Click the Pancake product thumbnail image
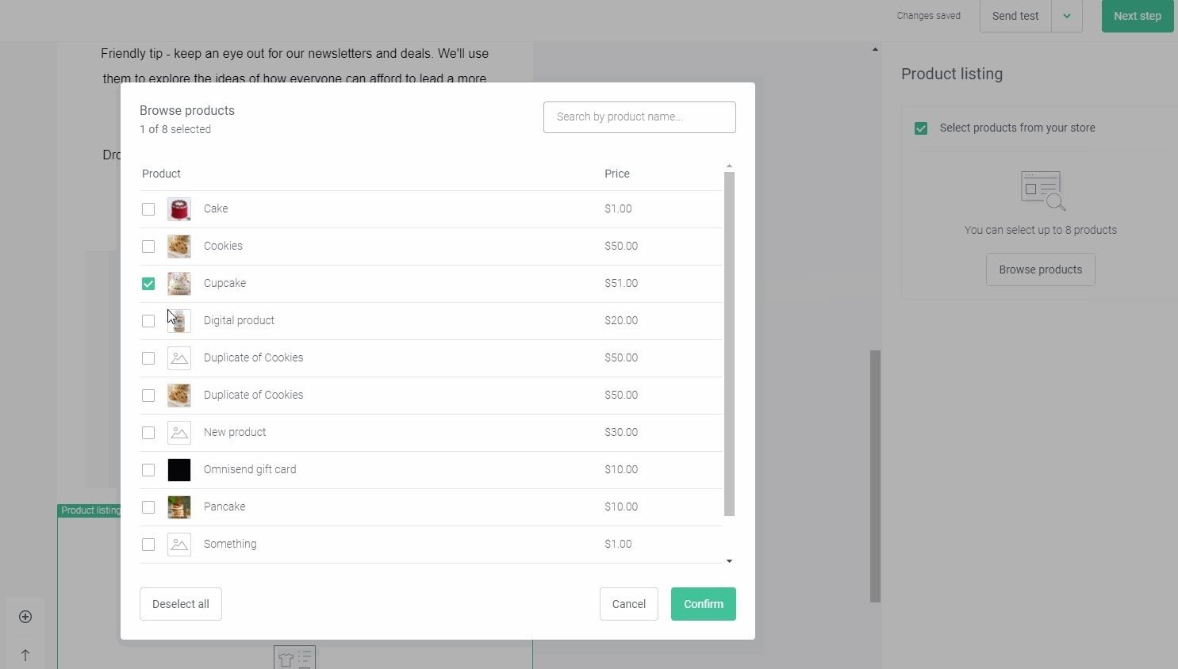The height and width of the screenshot is (669, 1178). [x=179, y=507]
